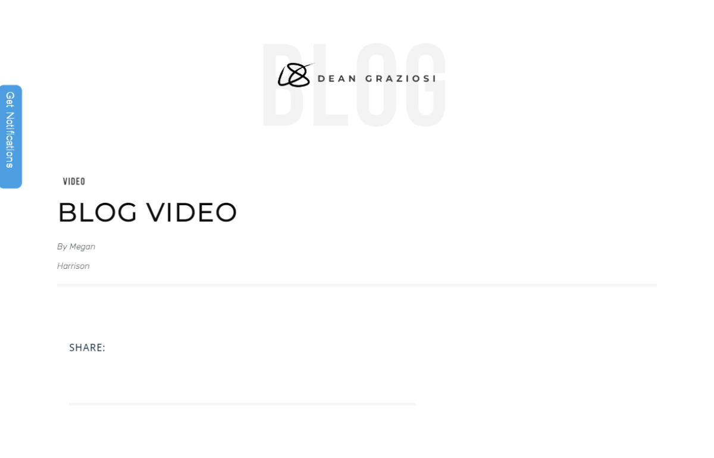Click the Harrison surname text
Viewport: 714px width, 458px height.
pos(73,266)
